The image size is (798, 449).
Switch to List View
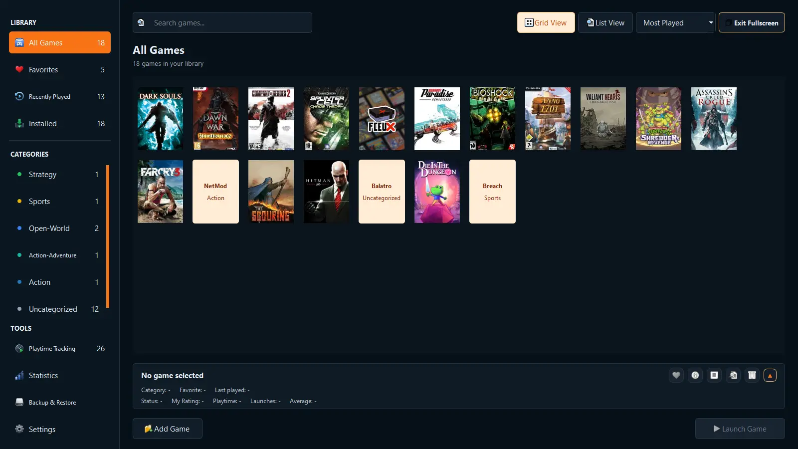(x=605, y=22)
